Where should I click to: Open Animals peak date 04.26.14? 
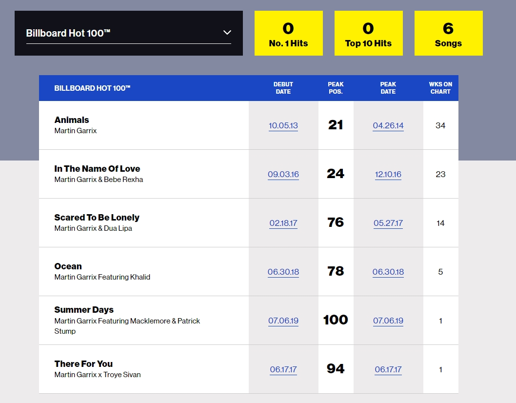(x=388, y=125)
